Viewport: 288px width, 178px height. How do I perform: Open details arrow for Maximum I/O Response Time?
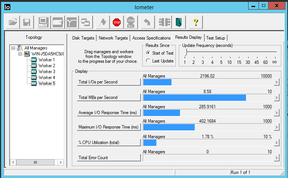point(277,127)
